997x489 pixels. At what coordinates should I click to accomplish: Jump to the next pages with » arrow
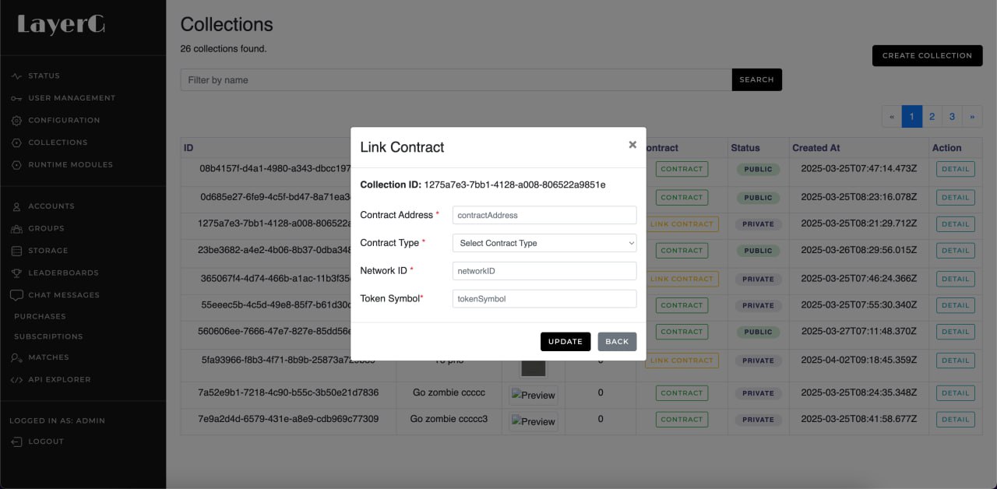pos(972,117)
